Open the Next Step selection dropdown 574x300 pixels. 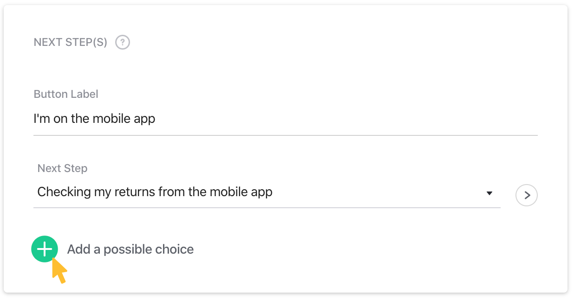coord(267,192)
